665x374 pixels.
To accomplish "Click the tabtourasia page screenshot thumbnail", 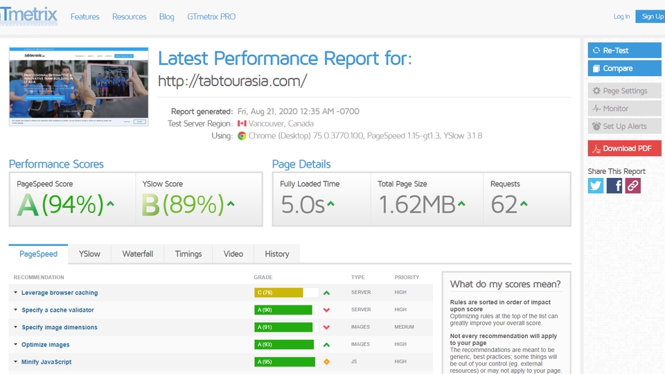I will point(79,87).
